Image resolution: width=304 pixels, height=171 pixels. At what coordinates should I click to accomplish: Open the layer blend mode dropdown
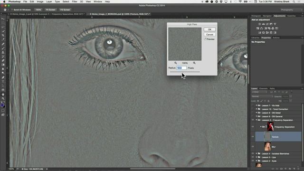coord(262,96)
